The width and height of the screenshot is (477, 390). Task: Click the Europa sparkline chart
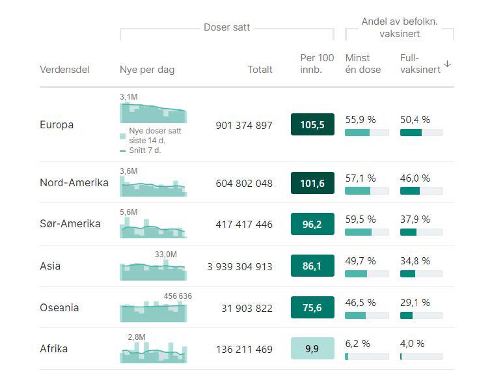(x=153, y=113)
